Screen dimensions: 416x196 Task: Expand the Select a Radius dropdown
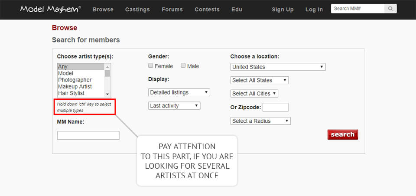260,121
